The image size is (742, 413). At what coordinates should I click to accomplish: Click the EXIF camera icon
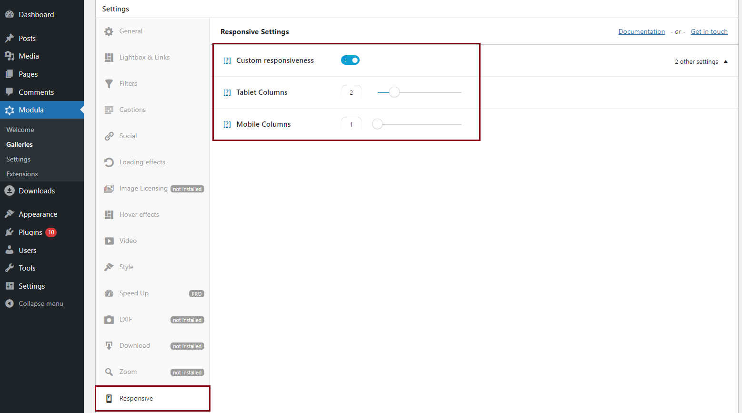pyautogui.click(x=109, y=320)
